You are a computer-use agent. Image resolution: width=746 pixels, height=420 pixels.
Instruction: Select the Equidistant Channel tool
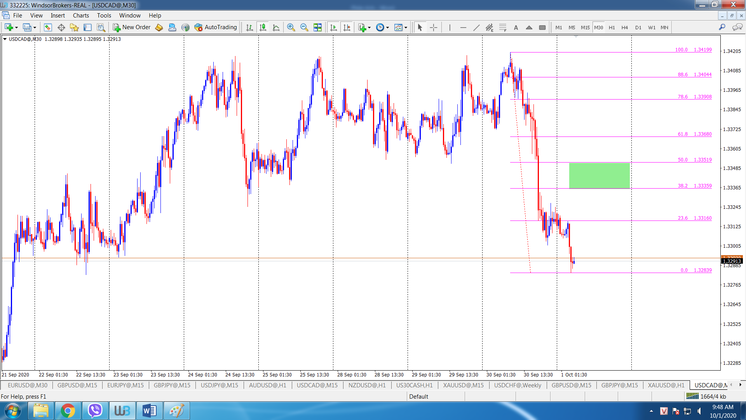(x=490, y=27)
